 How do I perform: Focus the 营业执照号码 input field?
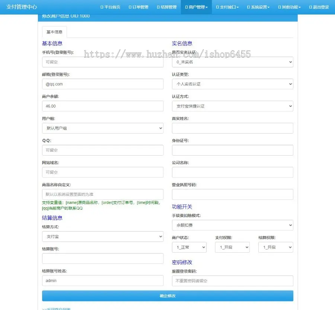(x=232, y=194)
